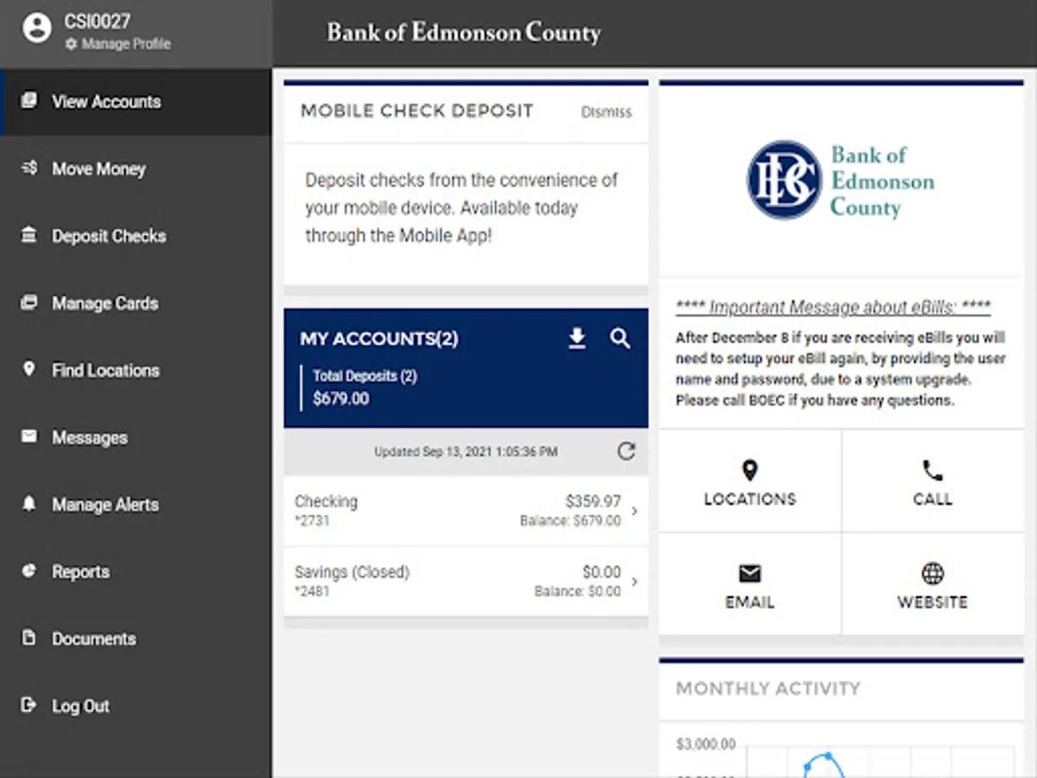Click the EMAIL button label
Image resolution: width=1037 pixels, height=778 pixels.
click(x=750, y=602)
